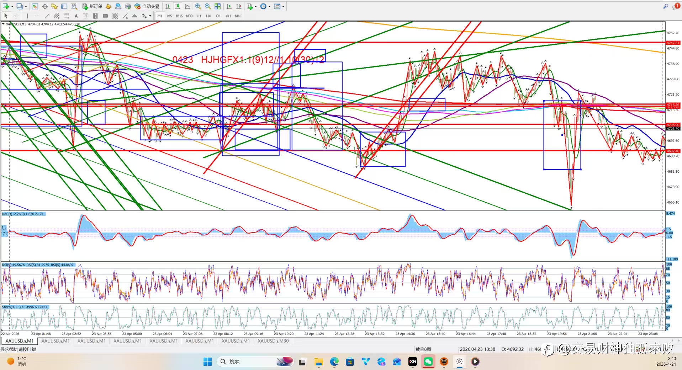The width and height of the screenshot is (682, 370).
Task: Switch chart to candlestick display
Action: [178, 6]
